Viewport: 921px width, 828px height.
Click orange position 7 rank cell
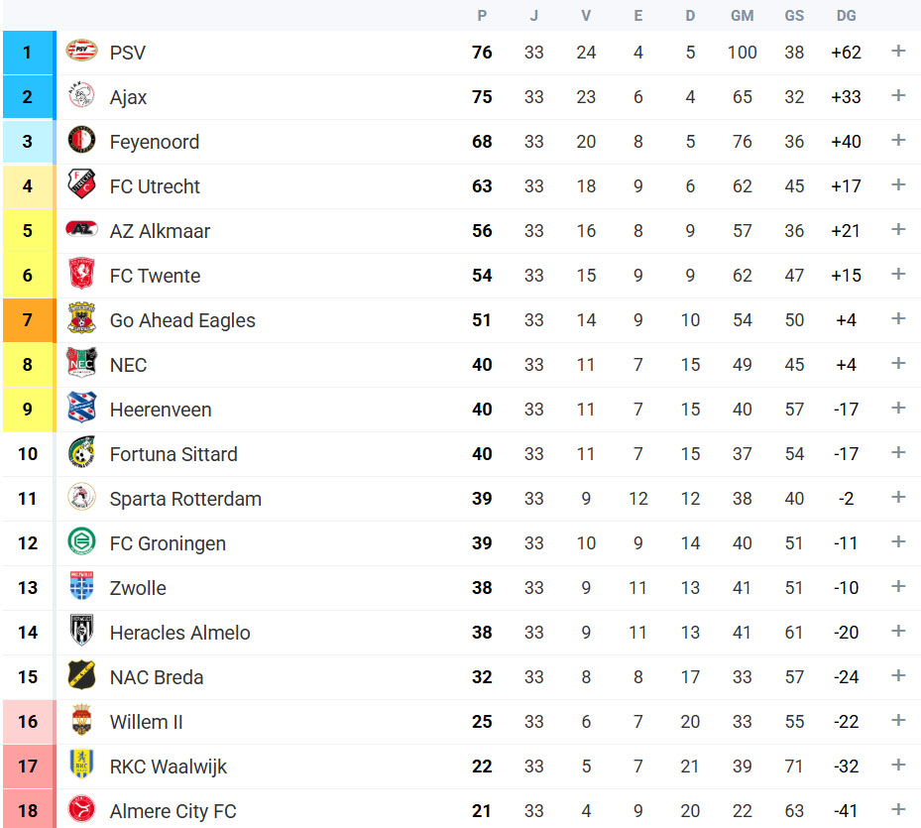coord(29,320)
